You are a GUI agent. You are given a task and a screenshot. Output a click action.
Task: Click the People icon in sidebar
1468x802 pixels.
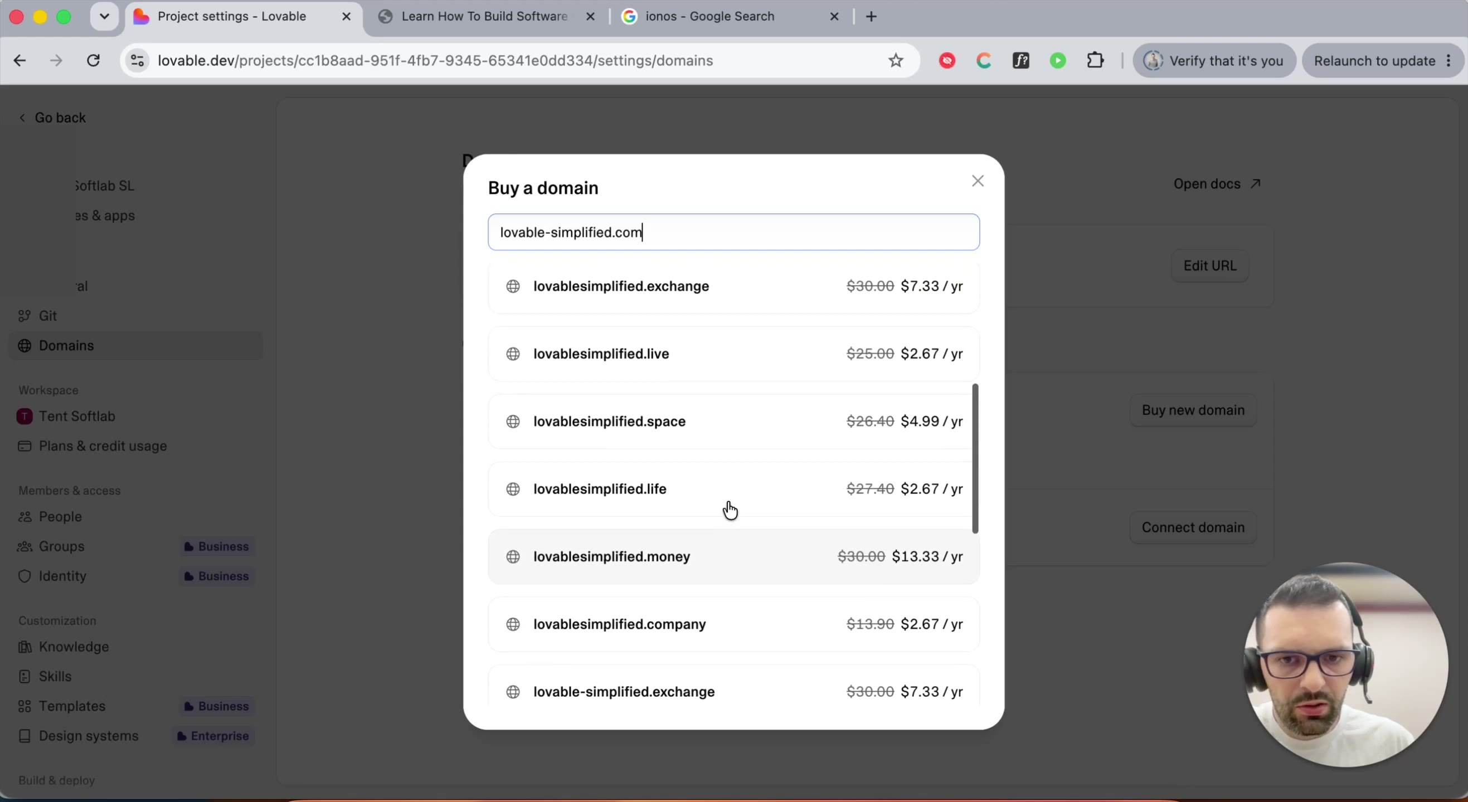coord(25,517)
